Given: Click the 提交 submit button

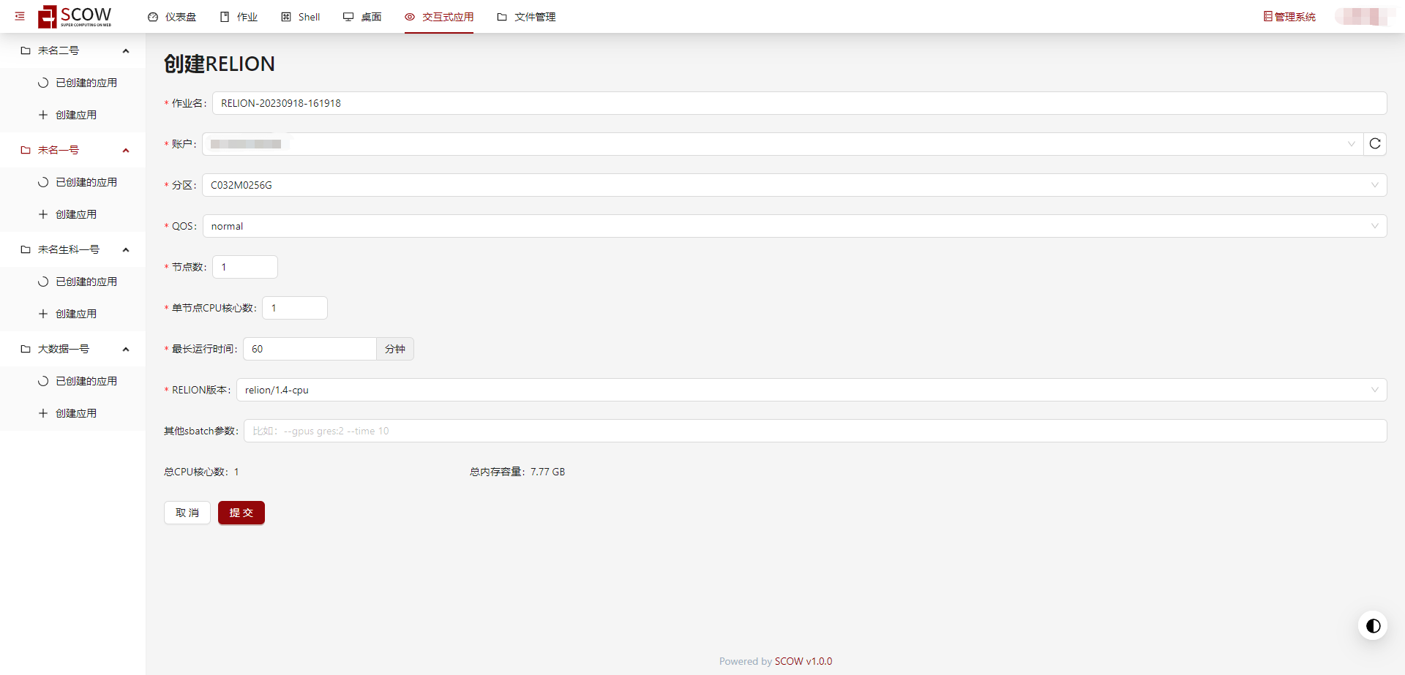Looking at the screenshot, I should coord(241,513).
